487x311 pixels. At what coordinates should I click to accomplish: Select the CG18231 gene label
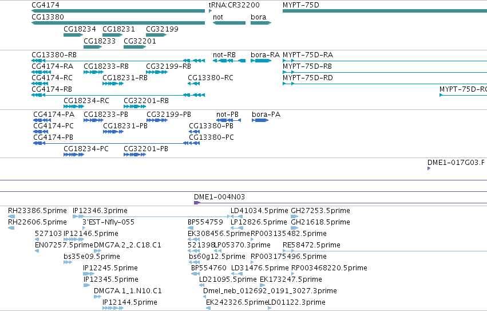[118, 29]
